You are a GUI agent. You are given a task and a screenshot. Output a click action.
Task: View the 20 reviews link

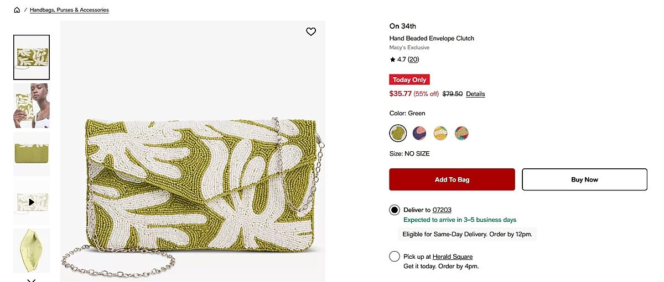[413, 60]
